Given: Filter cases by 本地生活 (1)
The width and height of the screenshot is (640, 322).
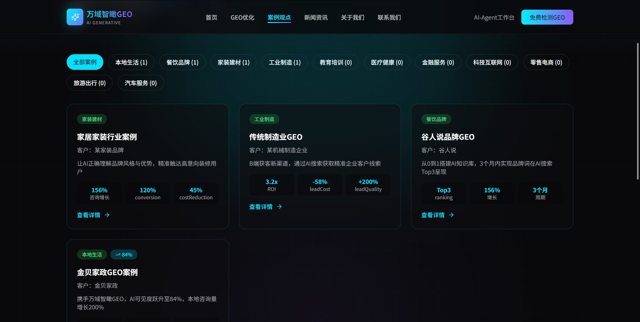Looking at the screenshot, I should click(x=131, y=62).
